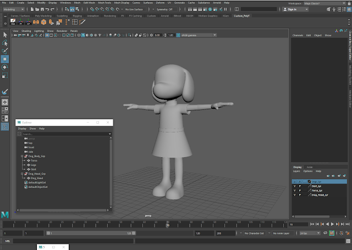This screenshot has width=352, height=250.
Task: Toggle playback flag of Torso_Lyr layer
Action: pos(300,190)
